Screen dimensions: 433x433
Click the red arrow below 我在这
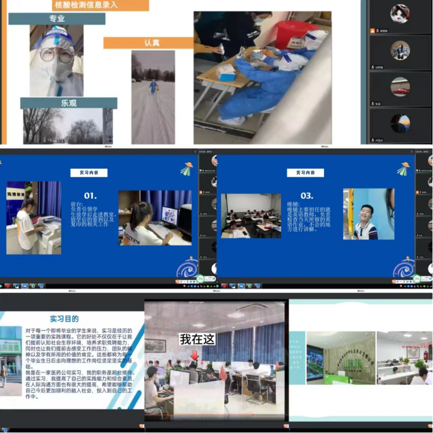[x=194, y=355]
